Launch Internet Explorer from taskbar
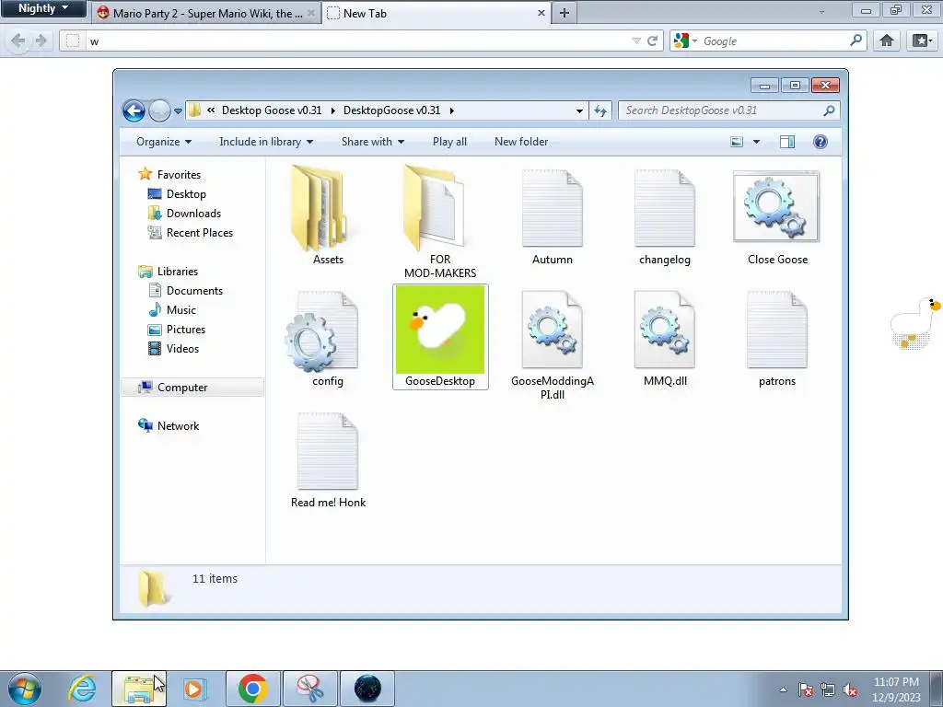The image size is (943, 707). point(82,689)
